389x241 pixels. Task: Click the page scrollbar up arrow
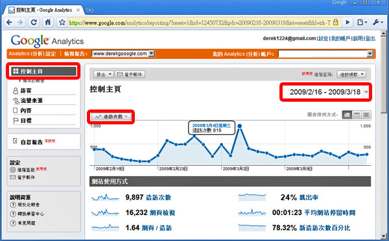pyautogui.click(x=384, y=33)
